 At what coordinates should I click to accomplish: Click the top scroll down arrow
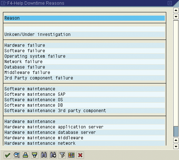(176, 16)
